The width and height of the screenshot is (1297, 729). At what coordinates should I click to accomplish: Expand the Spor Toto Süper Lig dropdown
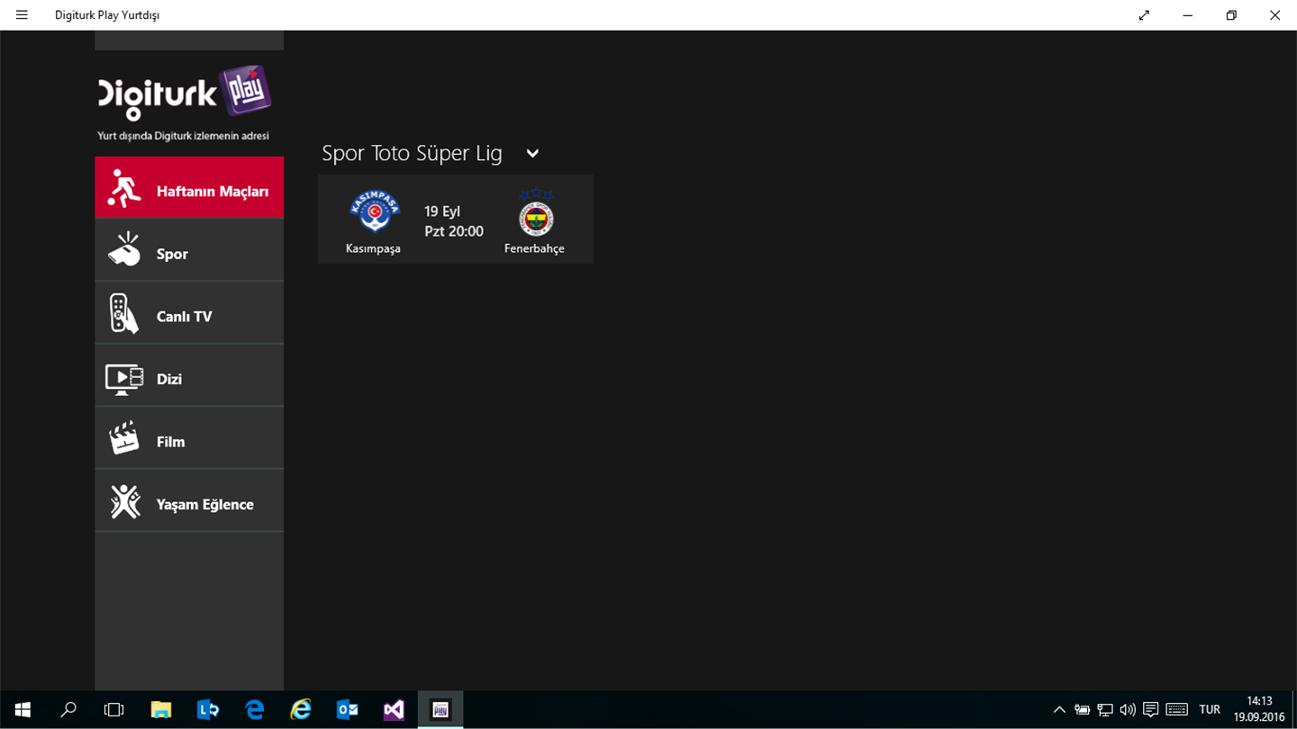pos(532,154)
